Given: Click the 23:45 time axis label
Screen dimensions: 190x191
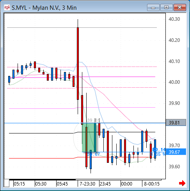Looking at the screenshot, I should coord(105,184).
